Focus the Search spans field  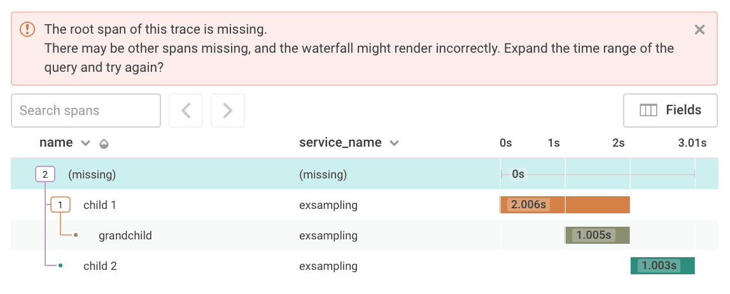tap(86, 110)
